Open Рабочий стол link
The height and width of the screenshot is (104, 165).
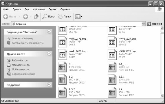tap(20, 60)
